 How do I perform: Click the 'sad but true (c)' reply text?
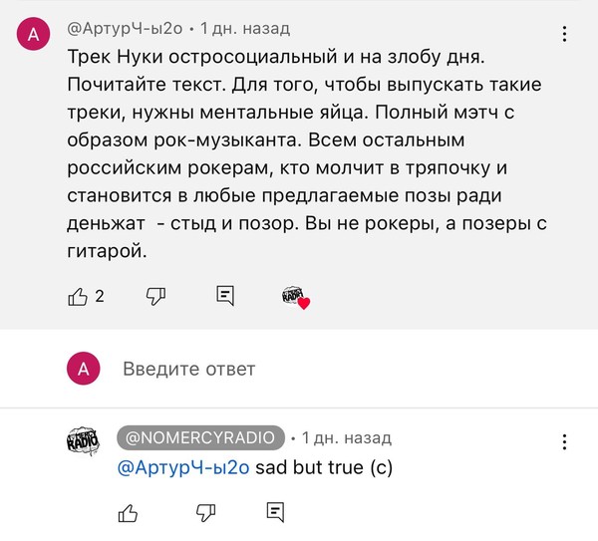(x=324, y=467)
